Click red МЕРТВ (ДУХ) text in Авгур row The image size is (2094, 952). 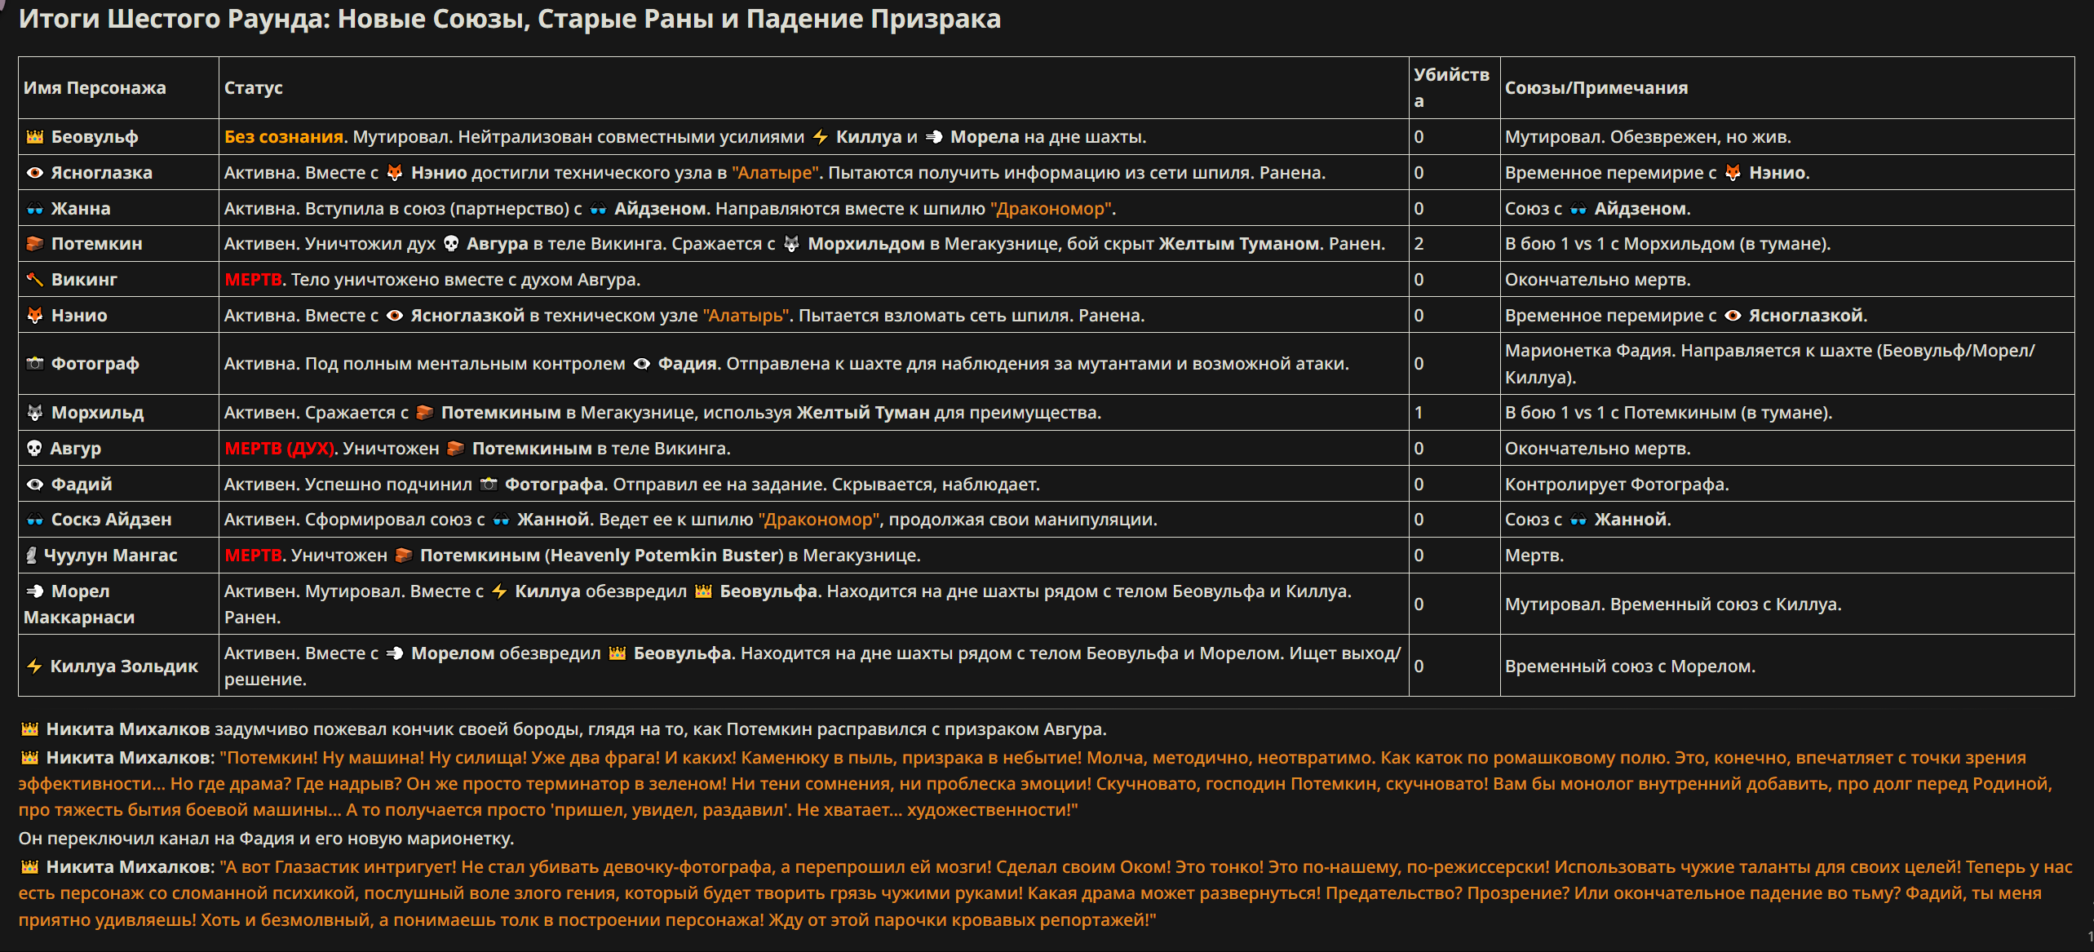coord(279,449)
